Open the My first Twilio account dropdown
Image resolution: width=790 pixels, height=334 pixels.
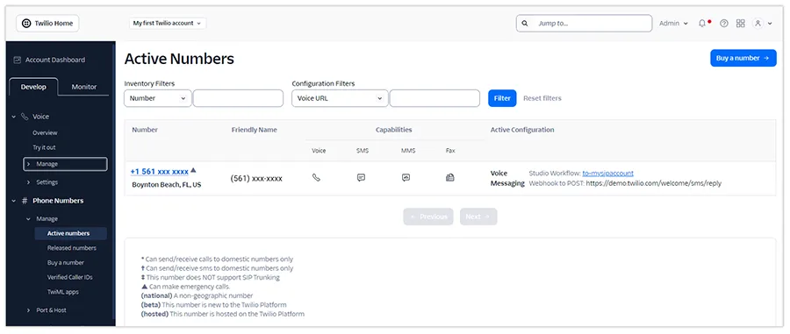pos(168,23)
